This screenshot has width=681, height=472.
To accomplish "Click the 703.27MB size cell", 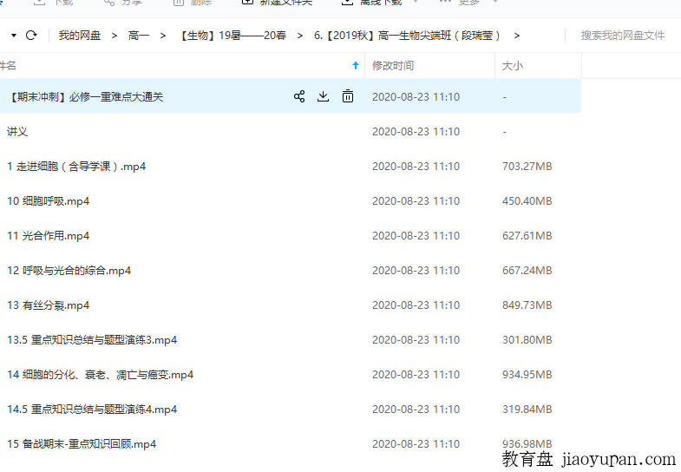I will [x=527, y=167].
